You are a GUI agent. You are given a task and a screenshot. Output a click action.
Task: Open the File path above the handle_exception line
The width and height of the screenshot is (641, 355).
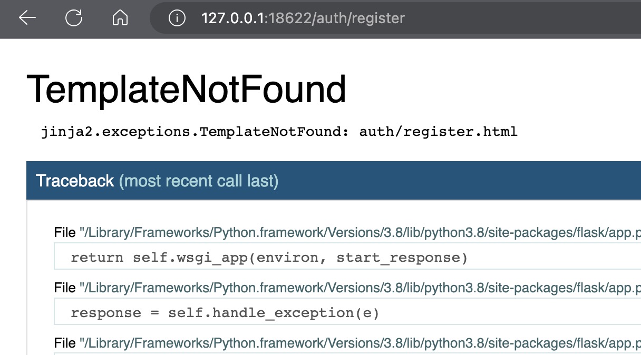(360, 288)
